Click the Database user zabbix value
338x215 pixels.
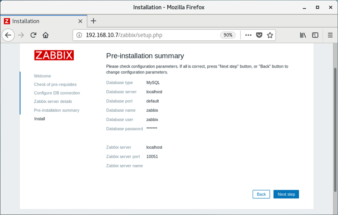coord(152,120)
